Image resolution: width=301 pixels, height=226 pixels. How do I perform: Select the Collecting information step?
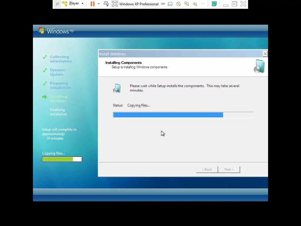(x=61, y=59)
